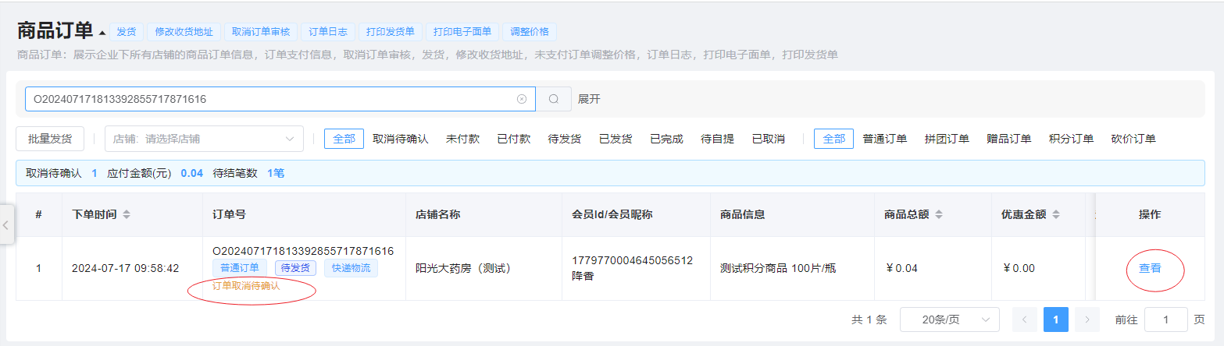
Task: Click the 订单号 column header
Action: (x=230, y=214)
